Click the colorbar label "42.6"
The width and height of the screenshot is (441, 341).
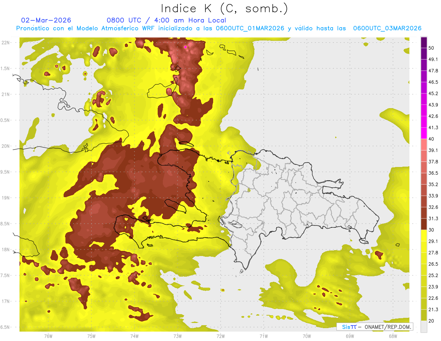tap(433, 116)
